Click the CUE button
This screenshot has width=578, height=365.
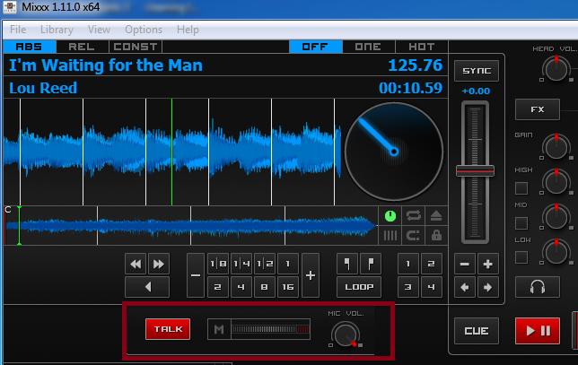point(477,331)
